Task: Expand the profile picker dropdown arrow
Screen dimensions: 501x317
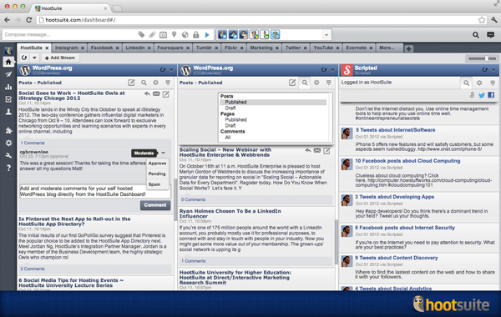Action: [x=326, y=35]
